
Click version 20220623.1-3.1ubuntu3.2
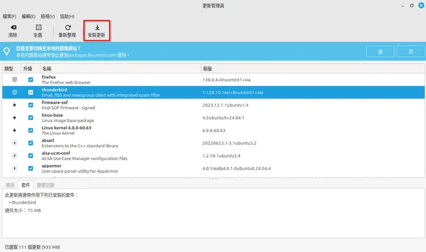pyautogui.click(x=229, y=143)
